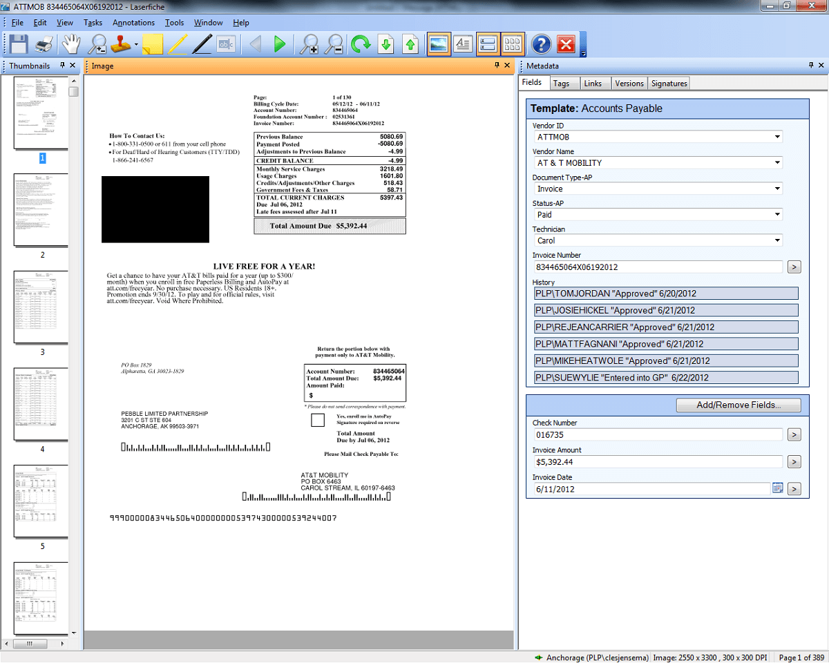Rotate the page with green arrow
This screenshot has height=663, width=829.
360,44
